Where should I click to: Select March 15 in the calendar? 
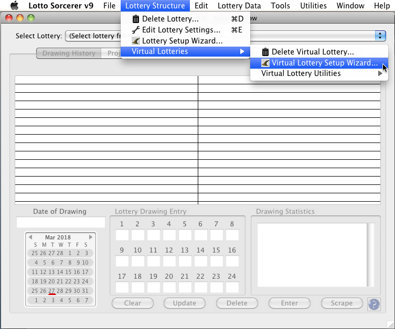pos(68,272)
